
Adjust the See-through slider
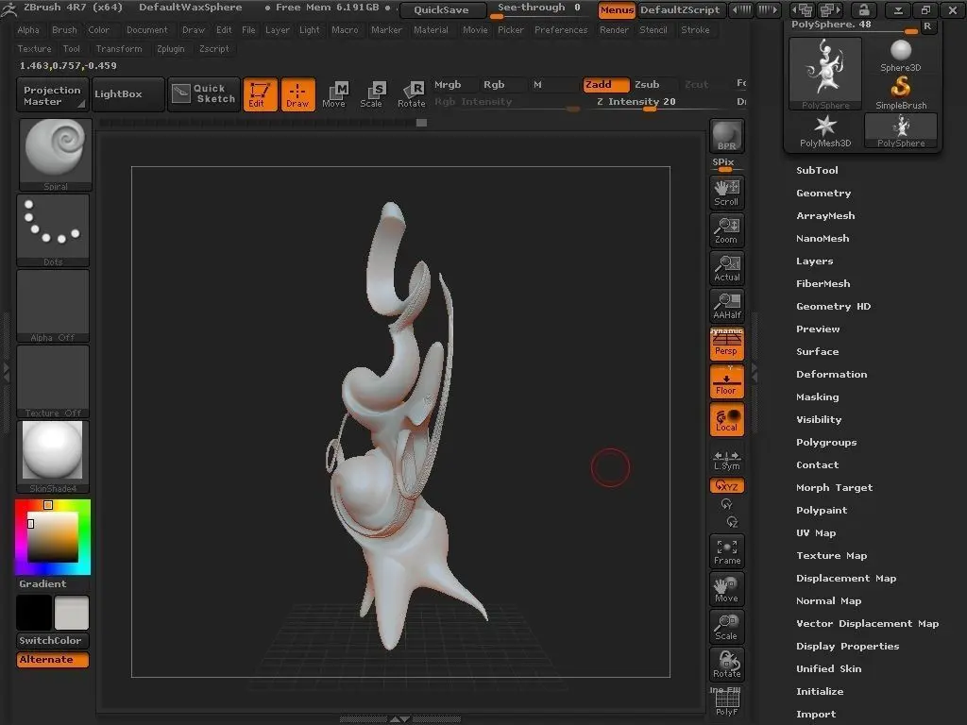click(x=538, y=9)
